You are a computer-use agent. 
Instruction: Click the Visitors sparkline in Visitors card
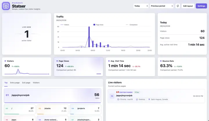coord(27,72)
